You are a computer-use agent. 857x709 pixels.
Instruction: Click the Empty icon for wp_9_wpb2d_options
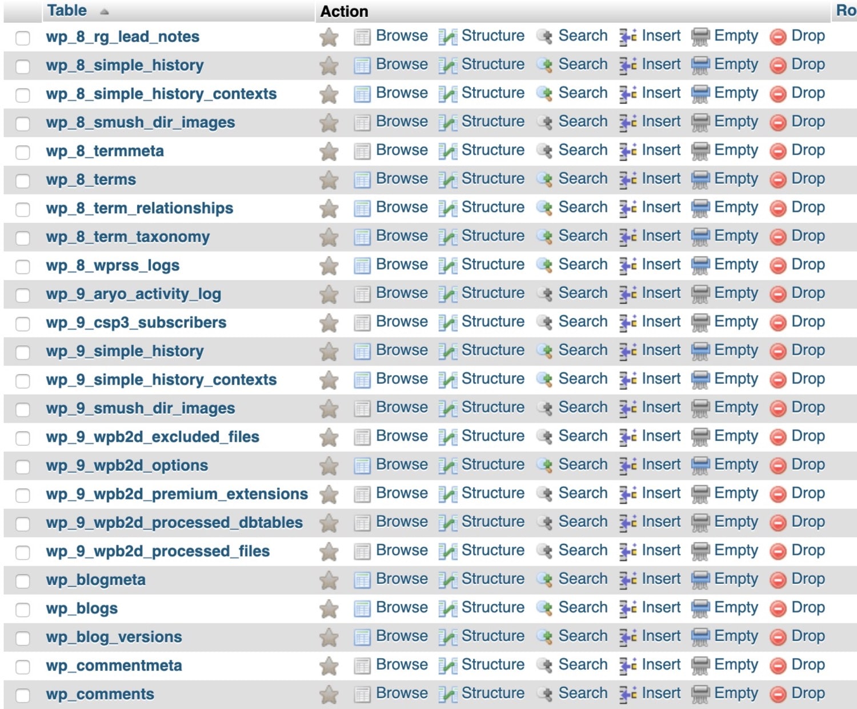coord(702,464)
